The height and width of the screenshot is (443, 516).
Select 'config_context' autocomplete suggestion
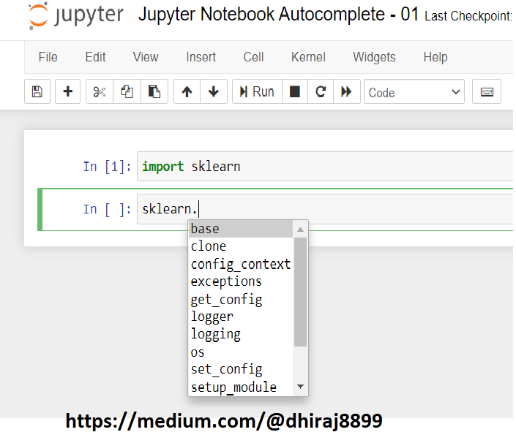tap(241, 264)
